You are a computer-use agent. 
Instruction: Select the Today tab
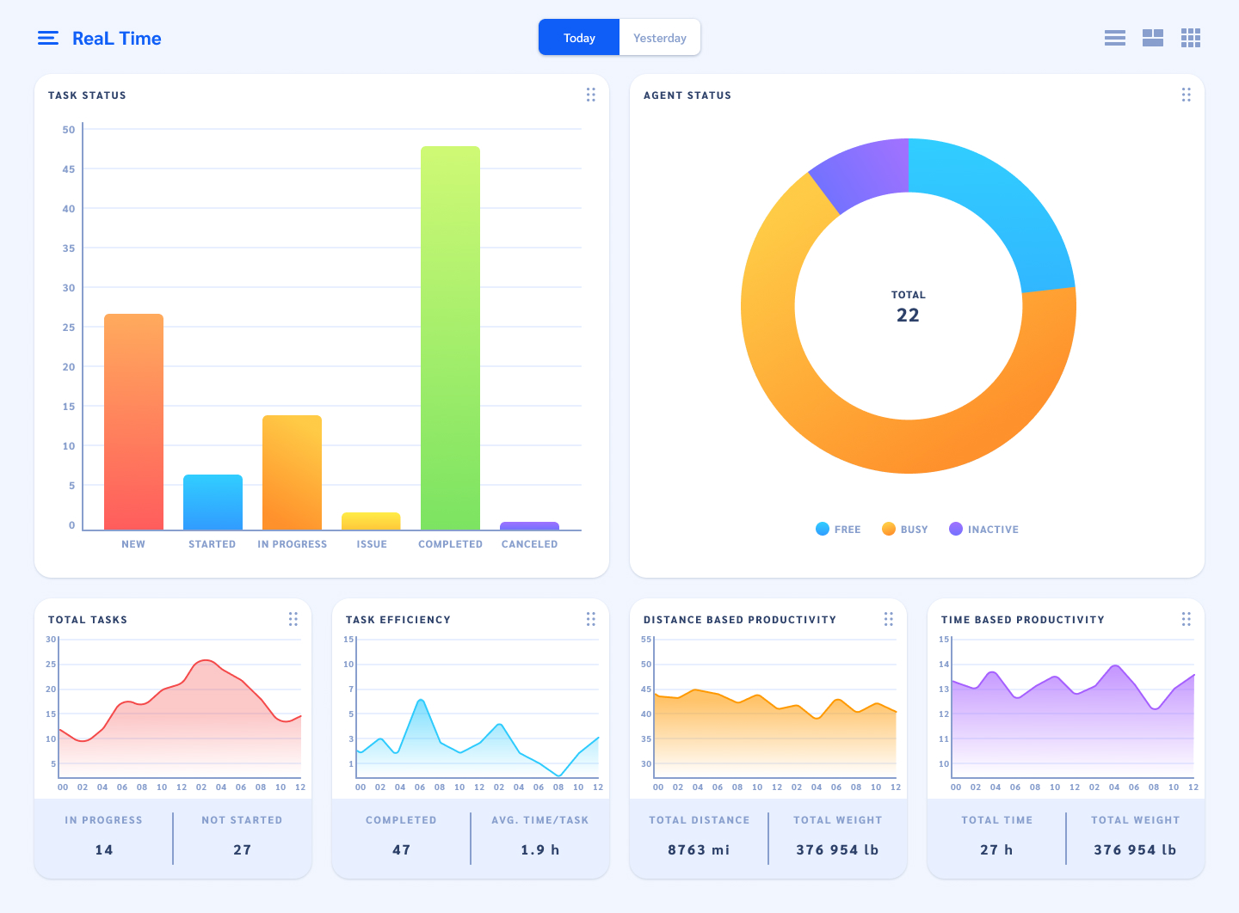pyautogui.click(x=579, y=38)
